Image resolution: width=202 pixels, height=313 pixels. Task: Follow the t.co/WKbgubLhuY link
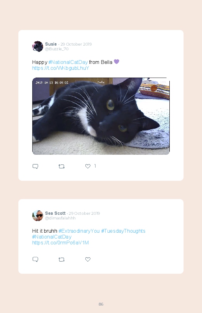(x=61, y=68)
